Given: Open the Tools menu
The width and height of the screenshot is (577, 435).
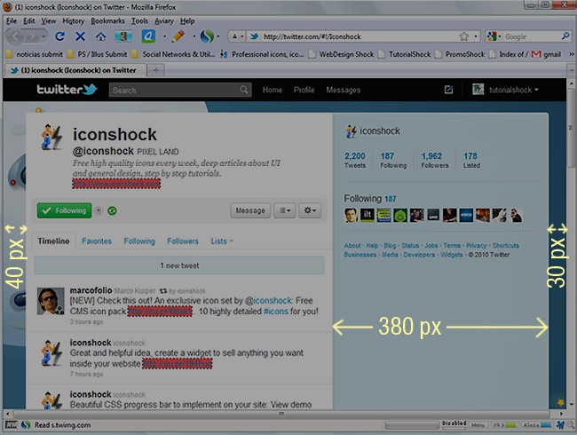Looking at the screenshot, I should pyautogui.click(x=140, y=21).
